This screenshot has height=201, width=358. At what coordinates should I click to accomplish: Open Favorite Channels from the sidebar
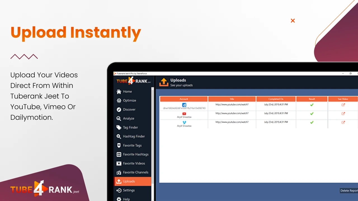[x=135, y=172]
